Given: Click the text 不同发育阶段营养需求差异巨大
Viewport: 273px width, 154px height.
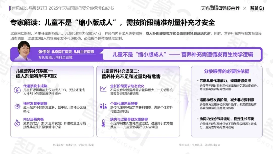Looking at the screenshot, I should pyautogui.click(x=132, y=90).
